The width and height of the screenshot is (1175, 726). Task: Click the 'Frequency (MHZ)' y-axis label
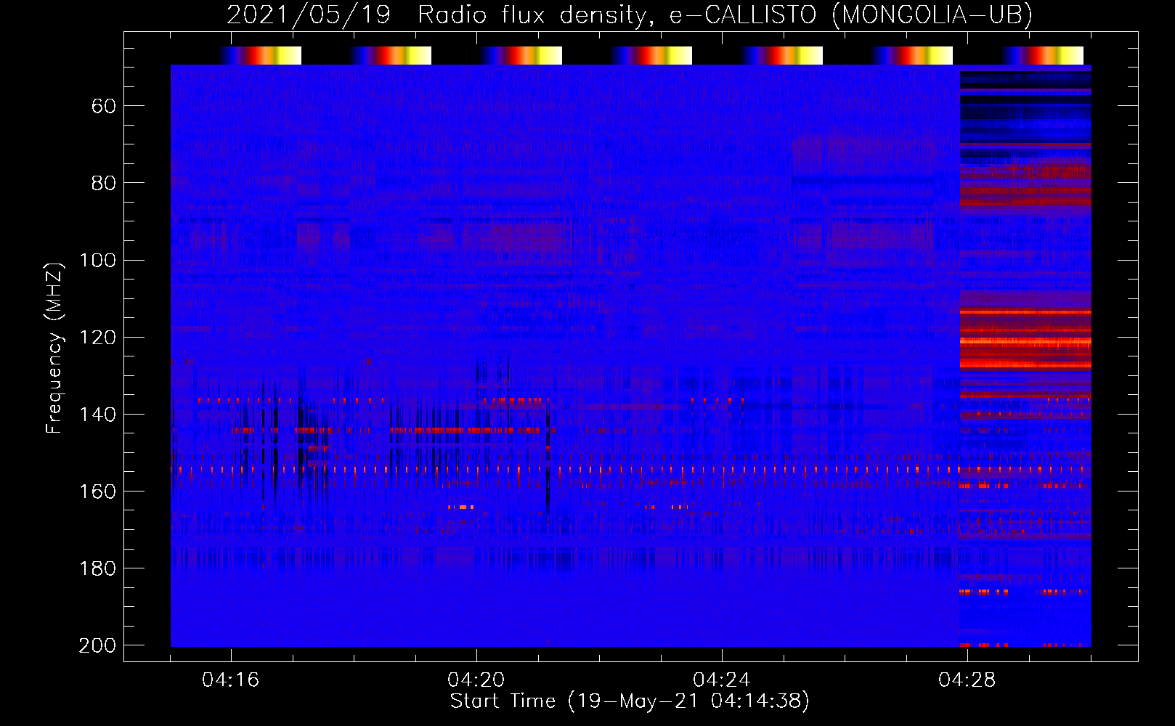(54, 348)
